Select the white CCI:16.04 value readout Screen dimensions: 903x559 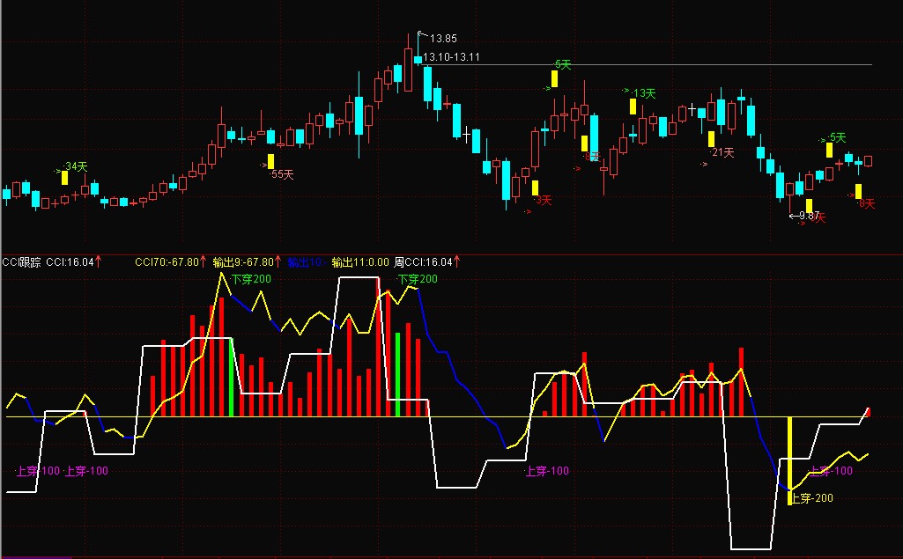tap(70, 262)
